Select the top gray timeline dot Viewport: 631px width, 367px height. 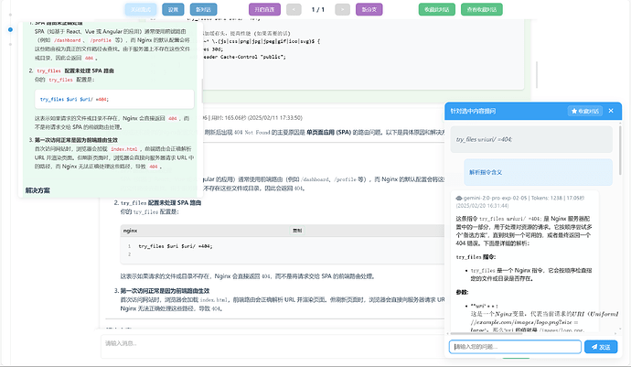point(10,15)
